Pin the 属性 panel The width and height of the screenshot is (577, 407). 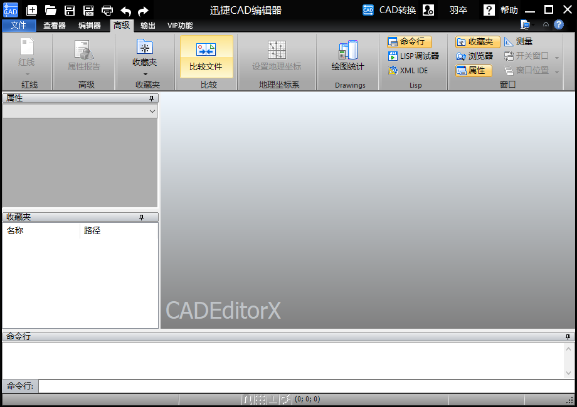pyautogui.click(x=151, y=98)
